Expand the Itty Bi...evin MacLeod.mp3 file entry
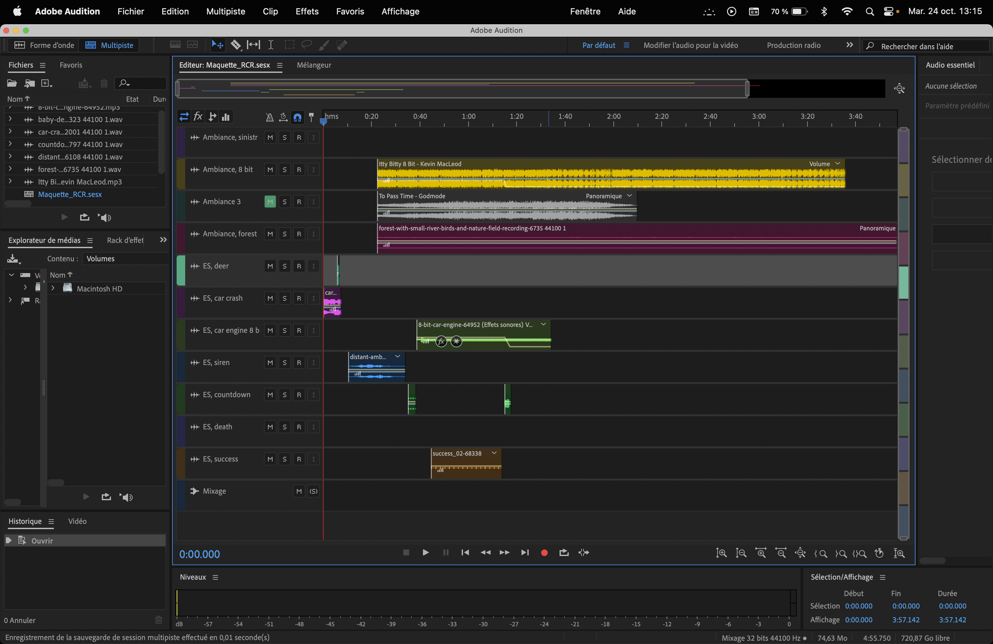This screenshot has width=993, height=644. (10, 182)
